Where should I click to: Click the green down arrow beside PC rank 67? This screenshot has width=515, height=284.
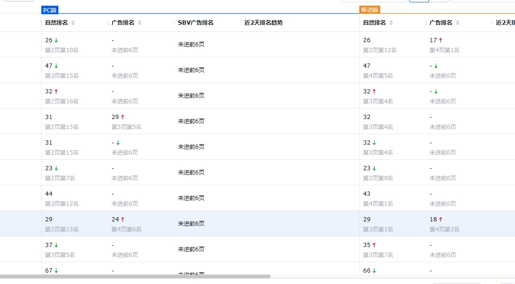coord(56,270)
